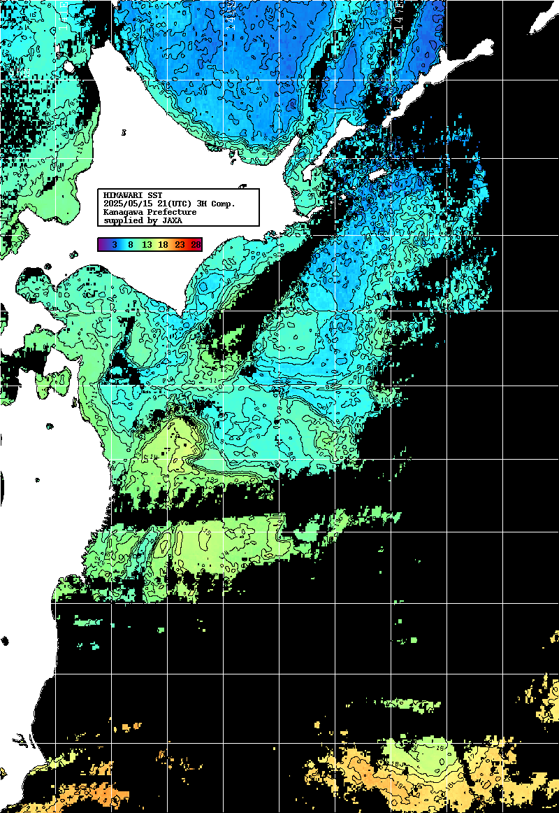559x813 pixels.
Task: Click the 8 label on the temperature color bar
Action: point(131,244)
